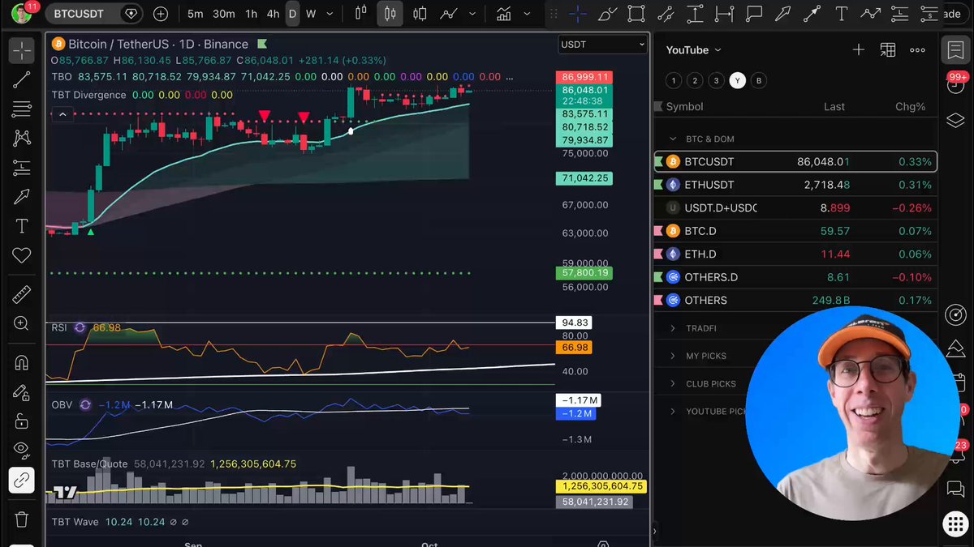Toggle the drawing sync link icon
Viewport: 974px width, 547px height.
coord(22,481)
